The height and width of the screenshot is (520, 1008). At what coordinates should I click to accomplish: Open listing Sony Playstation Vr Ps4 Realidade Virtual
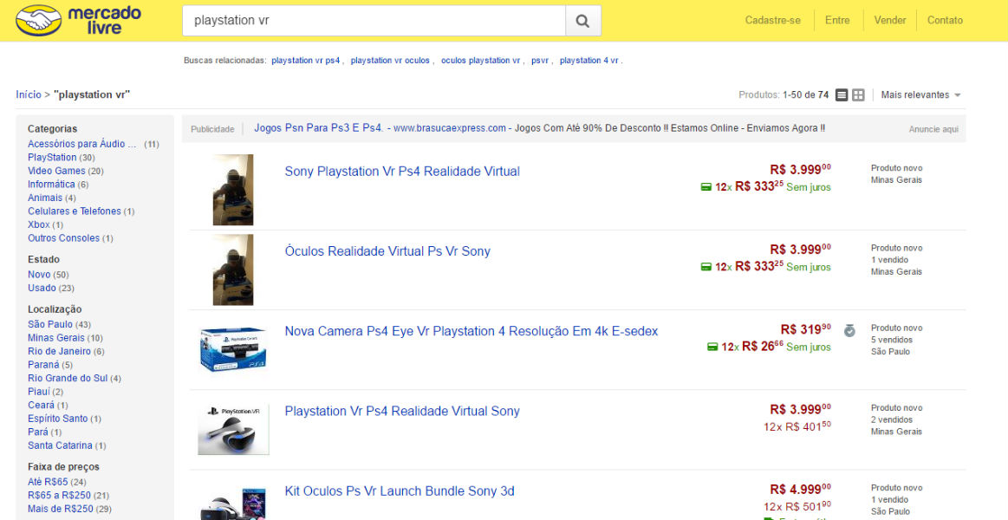point(402,172)
